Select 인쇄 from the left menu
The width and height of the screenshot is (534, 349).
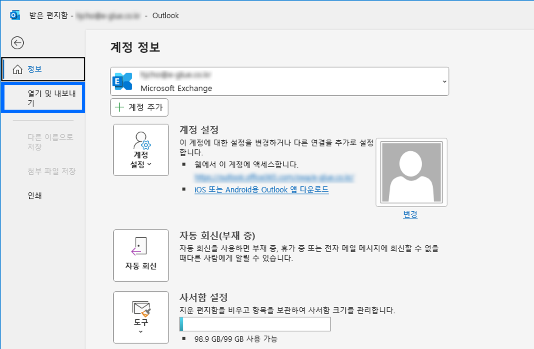35,195
